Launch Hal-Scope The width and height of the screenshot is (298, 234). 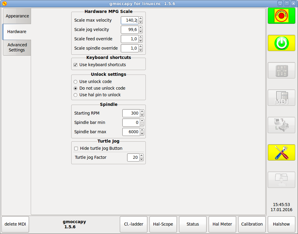coord(163,224)
